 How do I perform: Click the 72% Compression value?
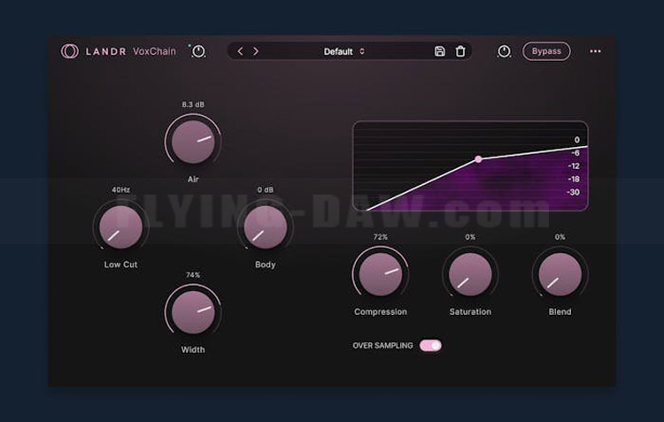pyautogui.click(x=381, y=237)
